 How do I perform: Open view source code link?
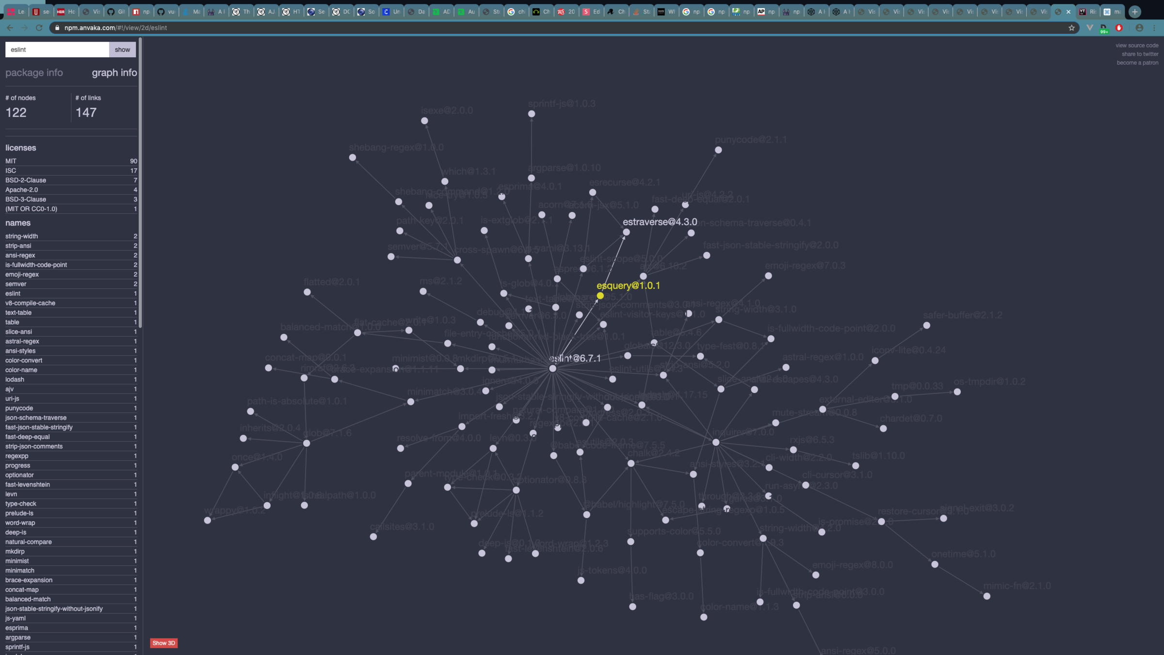point(1136,46)
